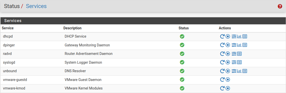This screenshot has height=93, width=286.
Task: Click the Service column header
Action: pyautogui.click(x=8, y=28)
